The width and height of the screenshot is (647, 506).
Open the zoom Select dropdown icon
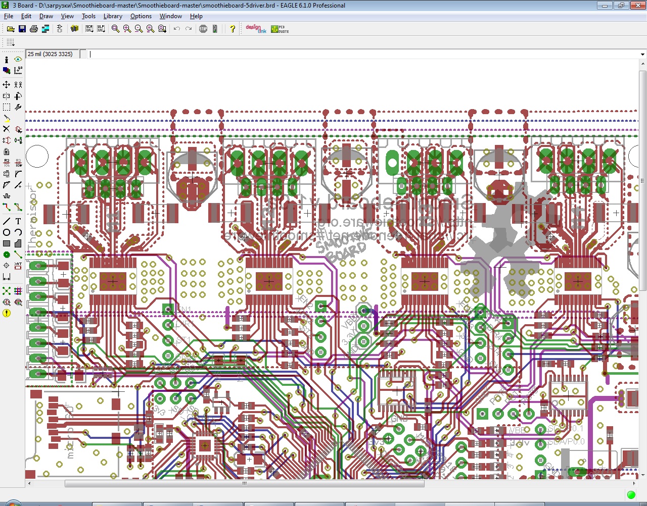pos(162,29)
